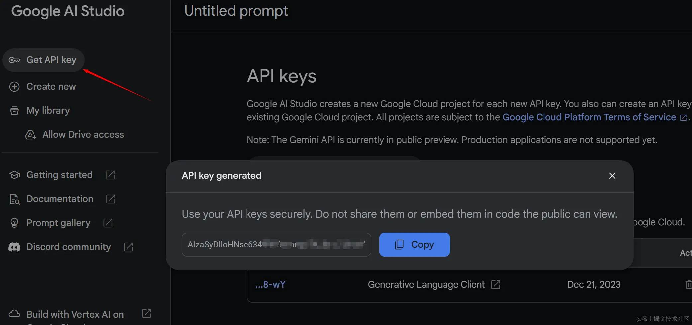The image size is (692, 325).
Task: Click the generated API key text field
Action: 276,245
